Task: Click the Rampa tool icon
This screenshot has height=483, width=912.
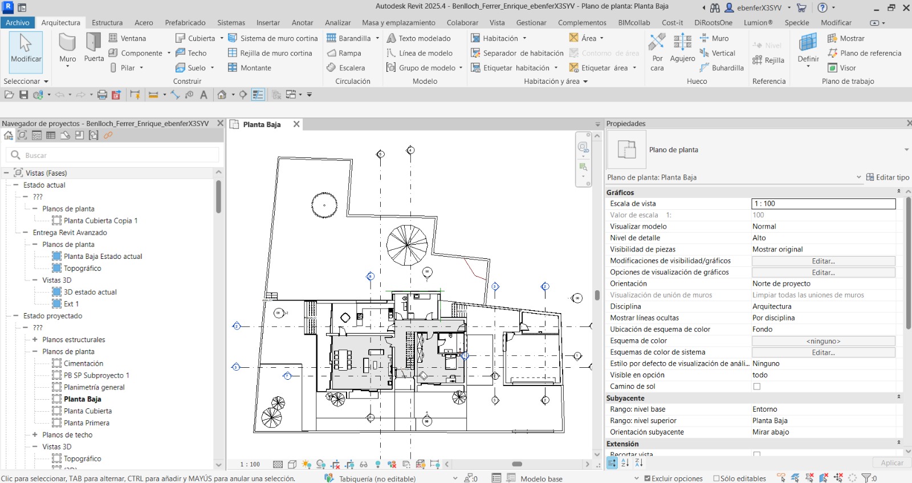Action: [x=332, y=53]
